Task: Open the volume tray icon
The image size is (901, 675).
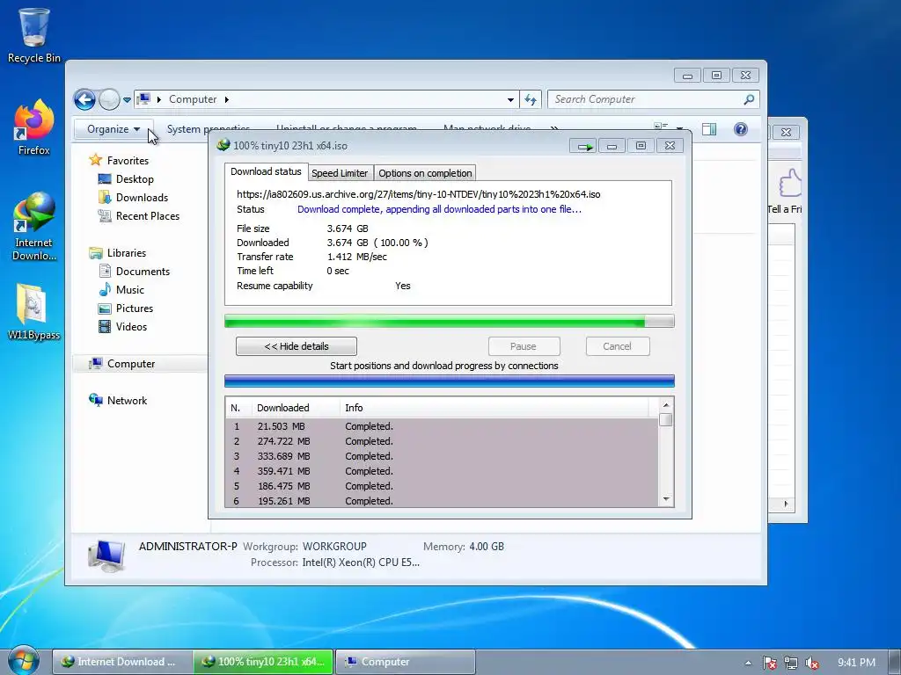Action: point(811,663)
